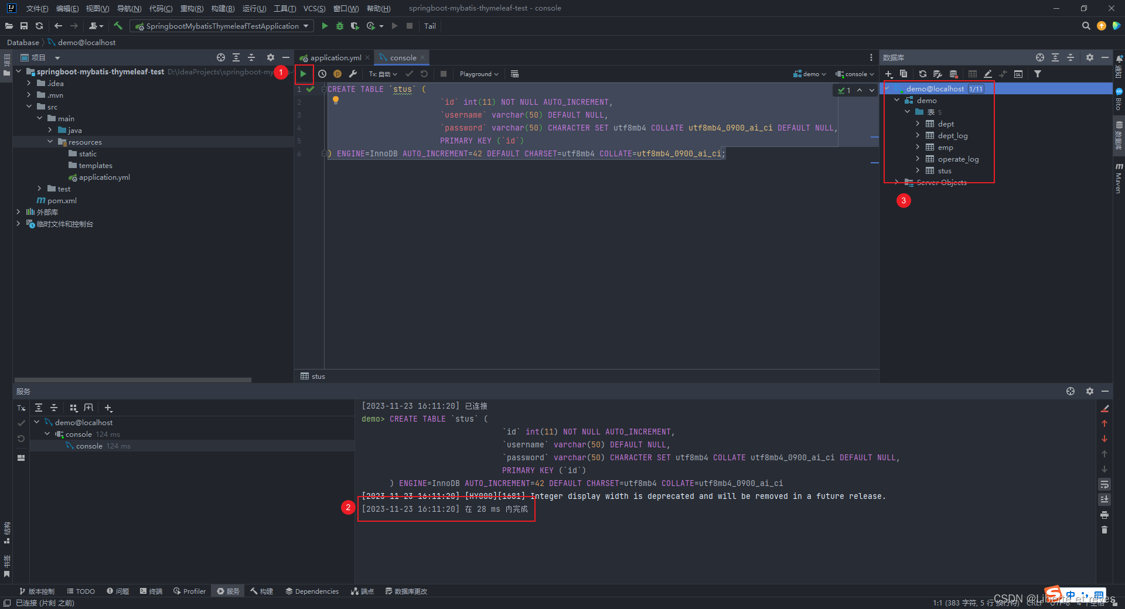Click Database panel locate target icon

pos(1040,57)
